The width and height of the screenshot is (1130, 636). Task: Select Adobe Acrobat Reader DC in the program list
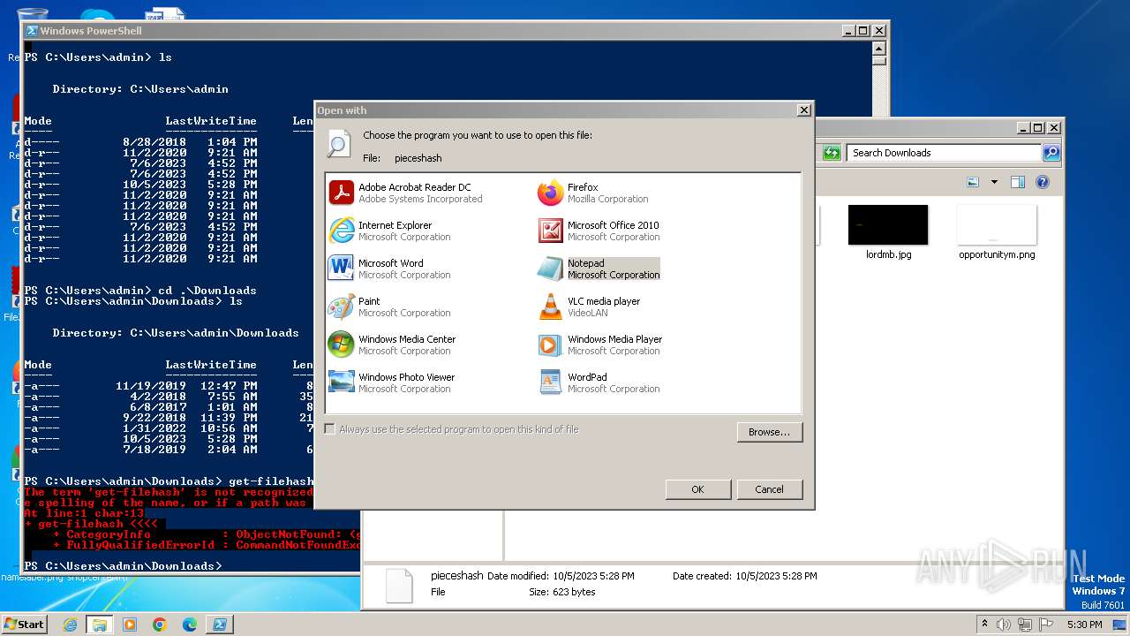pyautogui.click(x=406, y=193)
